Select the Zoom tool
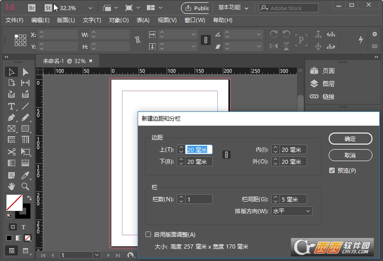383x261 pixels. [x=25, y=186]
